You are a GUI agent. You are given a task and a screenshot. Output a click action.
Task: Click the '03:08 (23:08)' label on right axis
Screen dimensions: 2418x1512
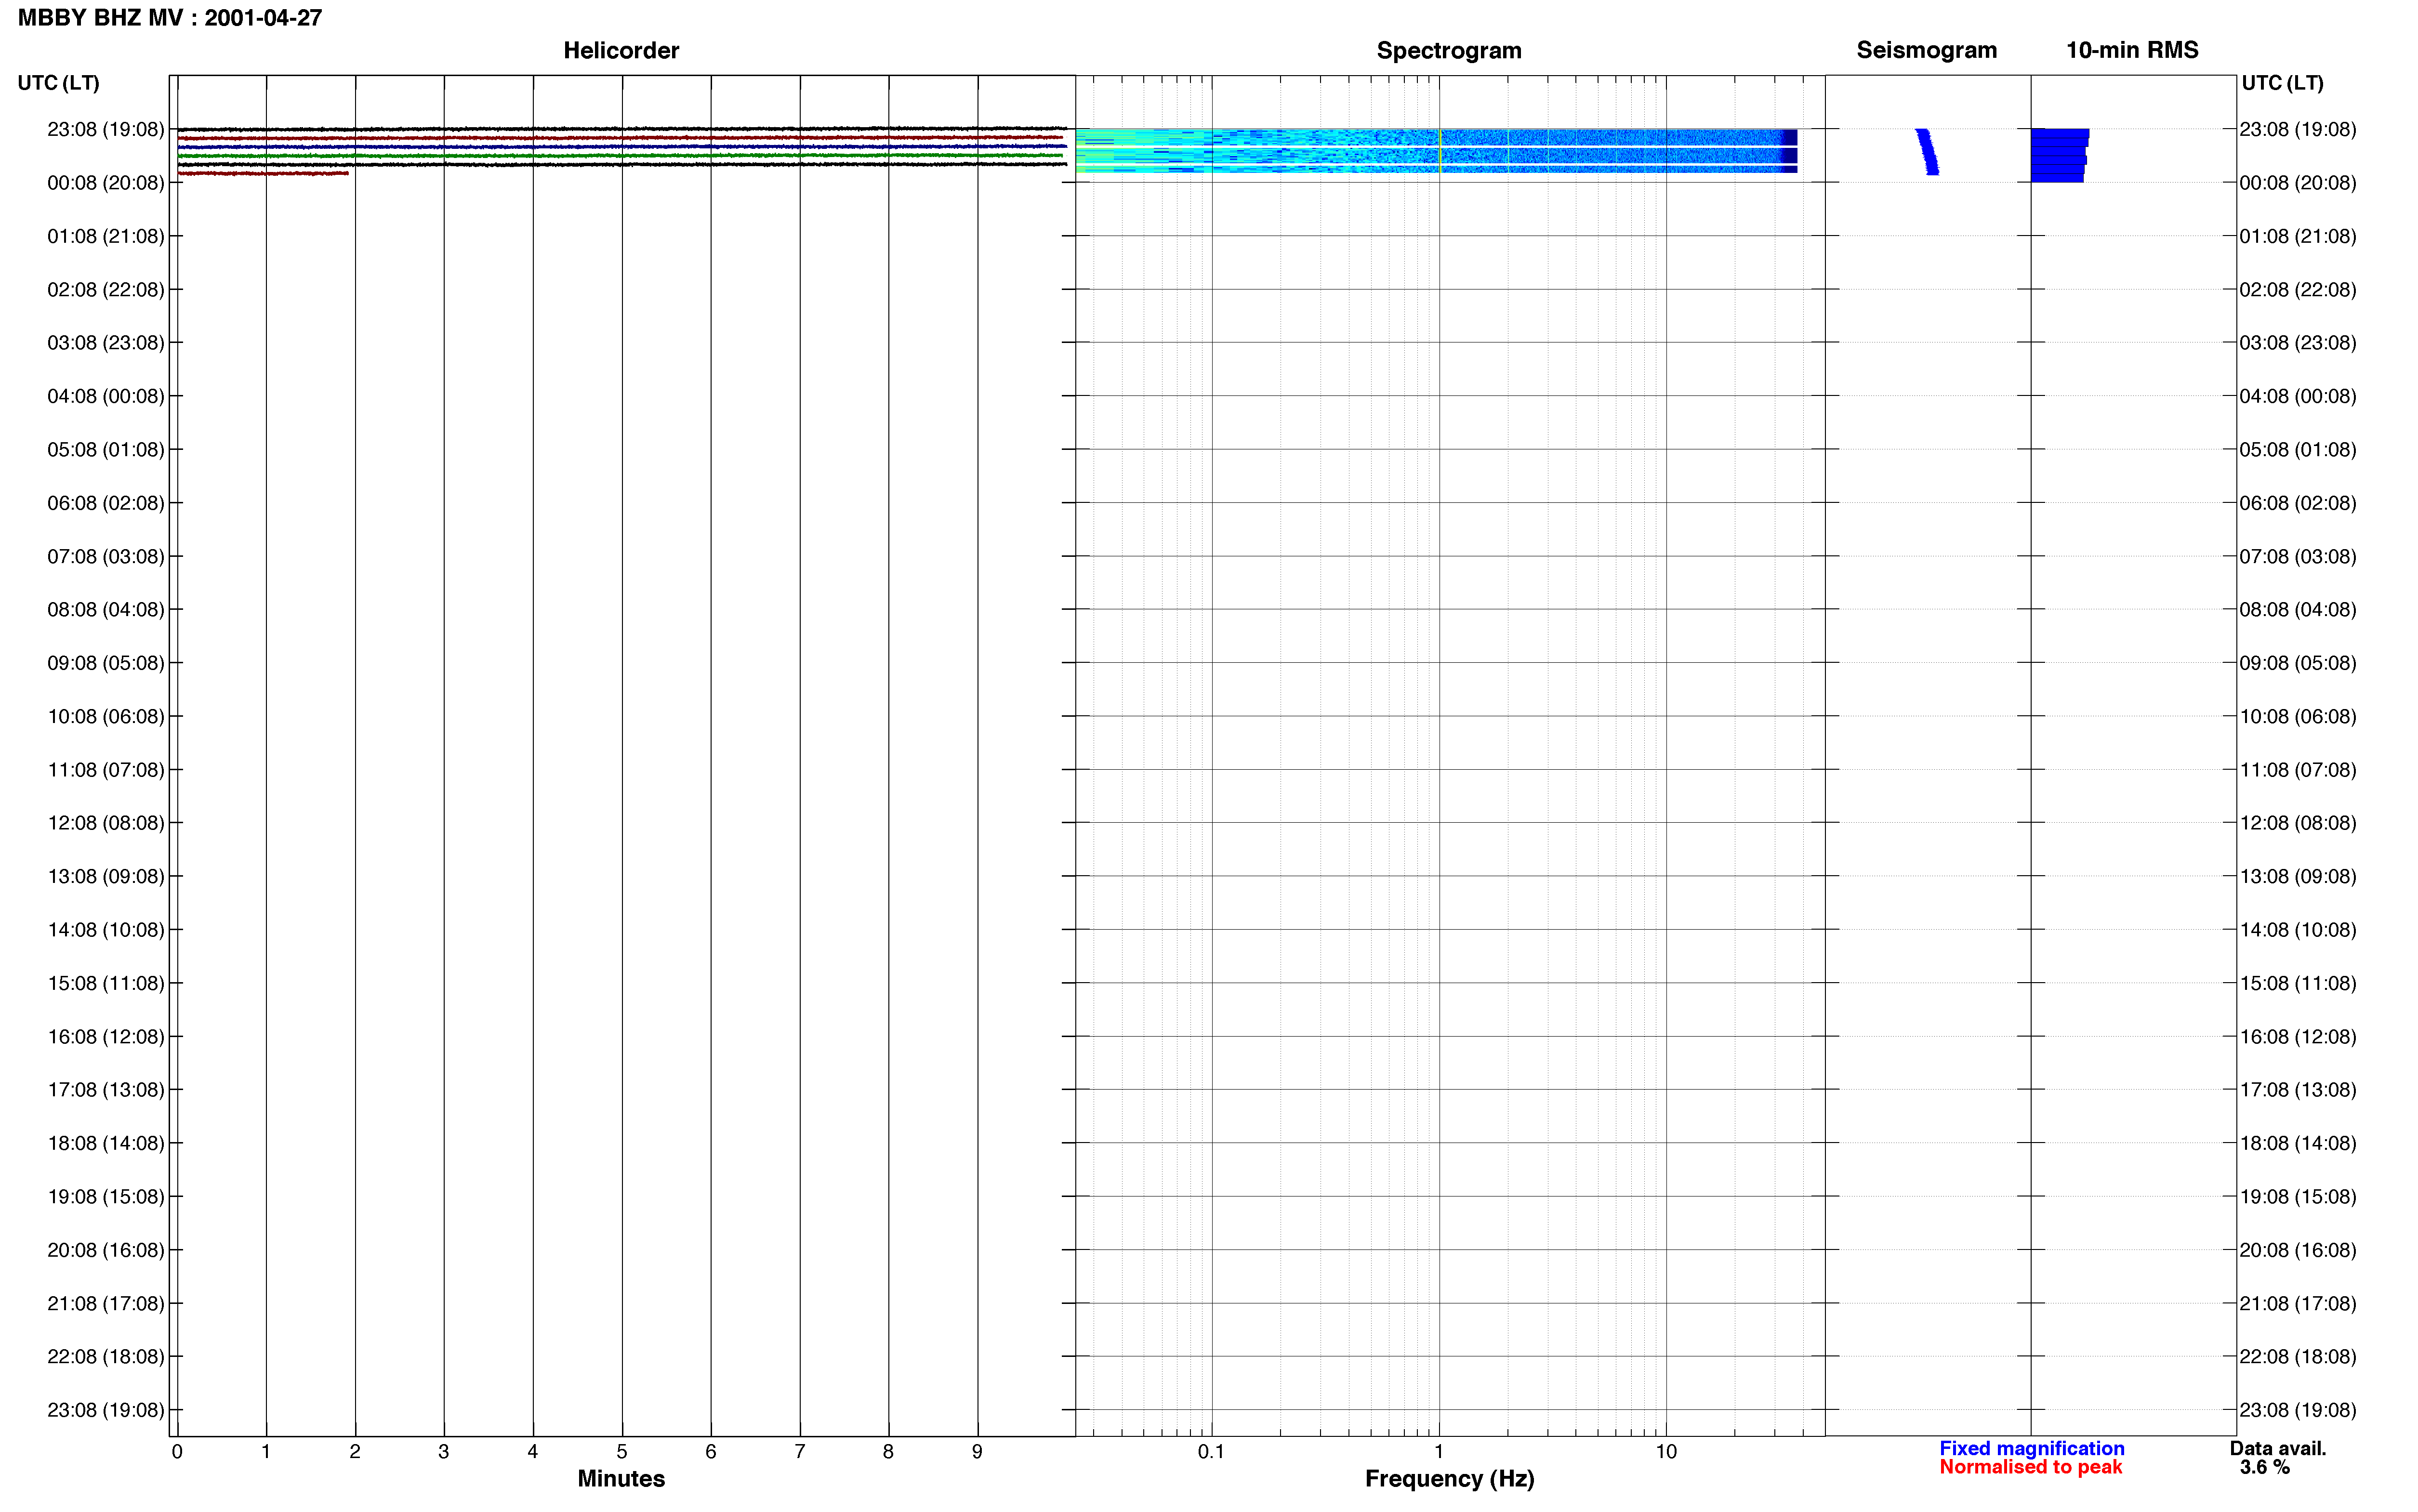point(2297,343)
